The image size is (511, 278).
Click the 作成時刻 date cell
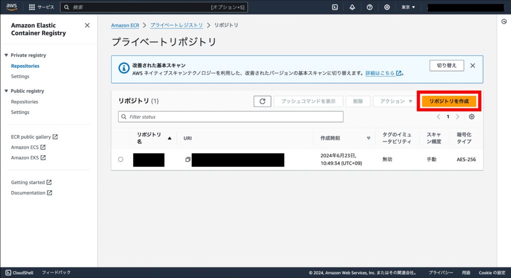[x=341, y=159]
